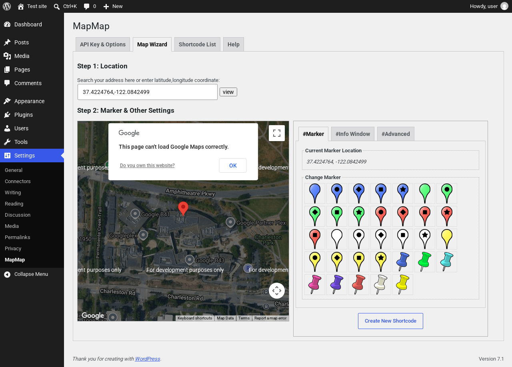Pick the yellow marker with a star

[x=381, y=262]
